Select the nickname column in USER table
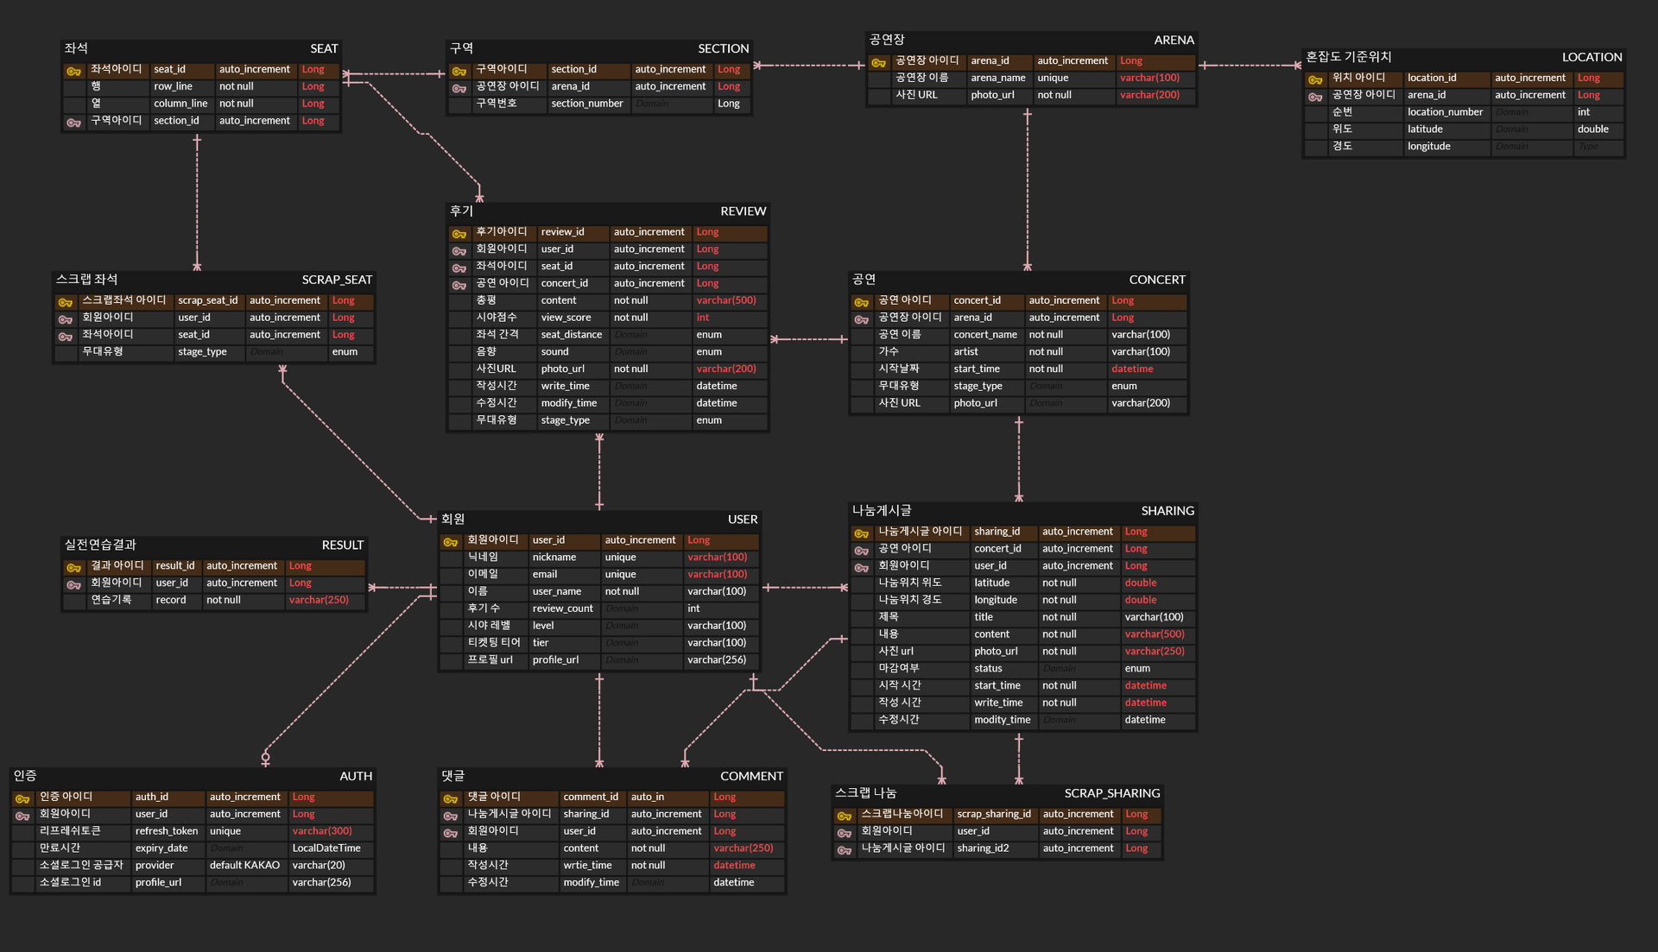 554,558
